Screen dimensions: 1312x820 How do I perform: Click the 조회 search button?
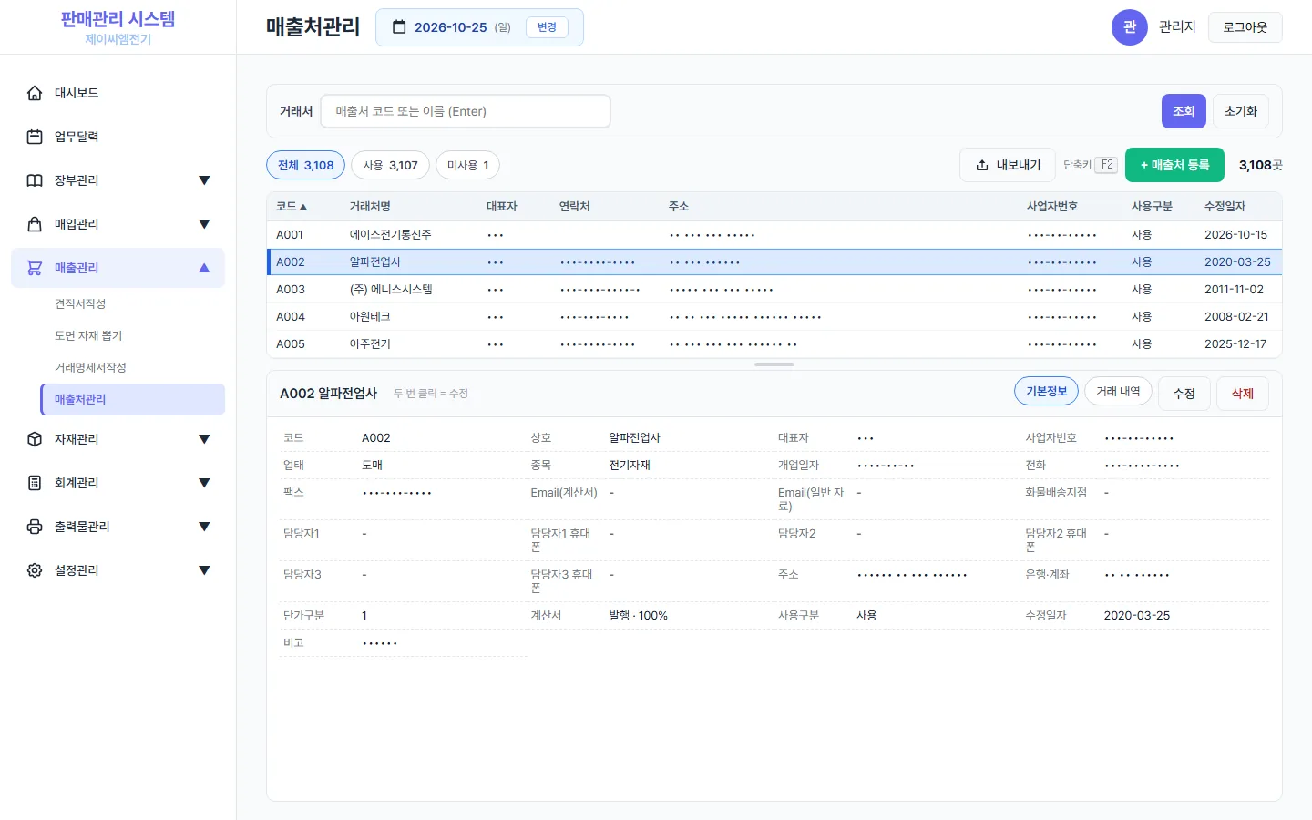point(1184,111)
